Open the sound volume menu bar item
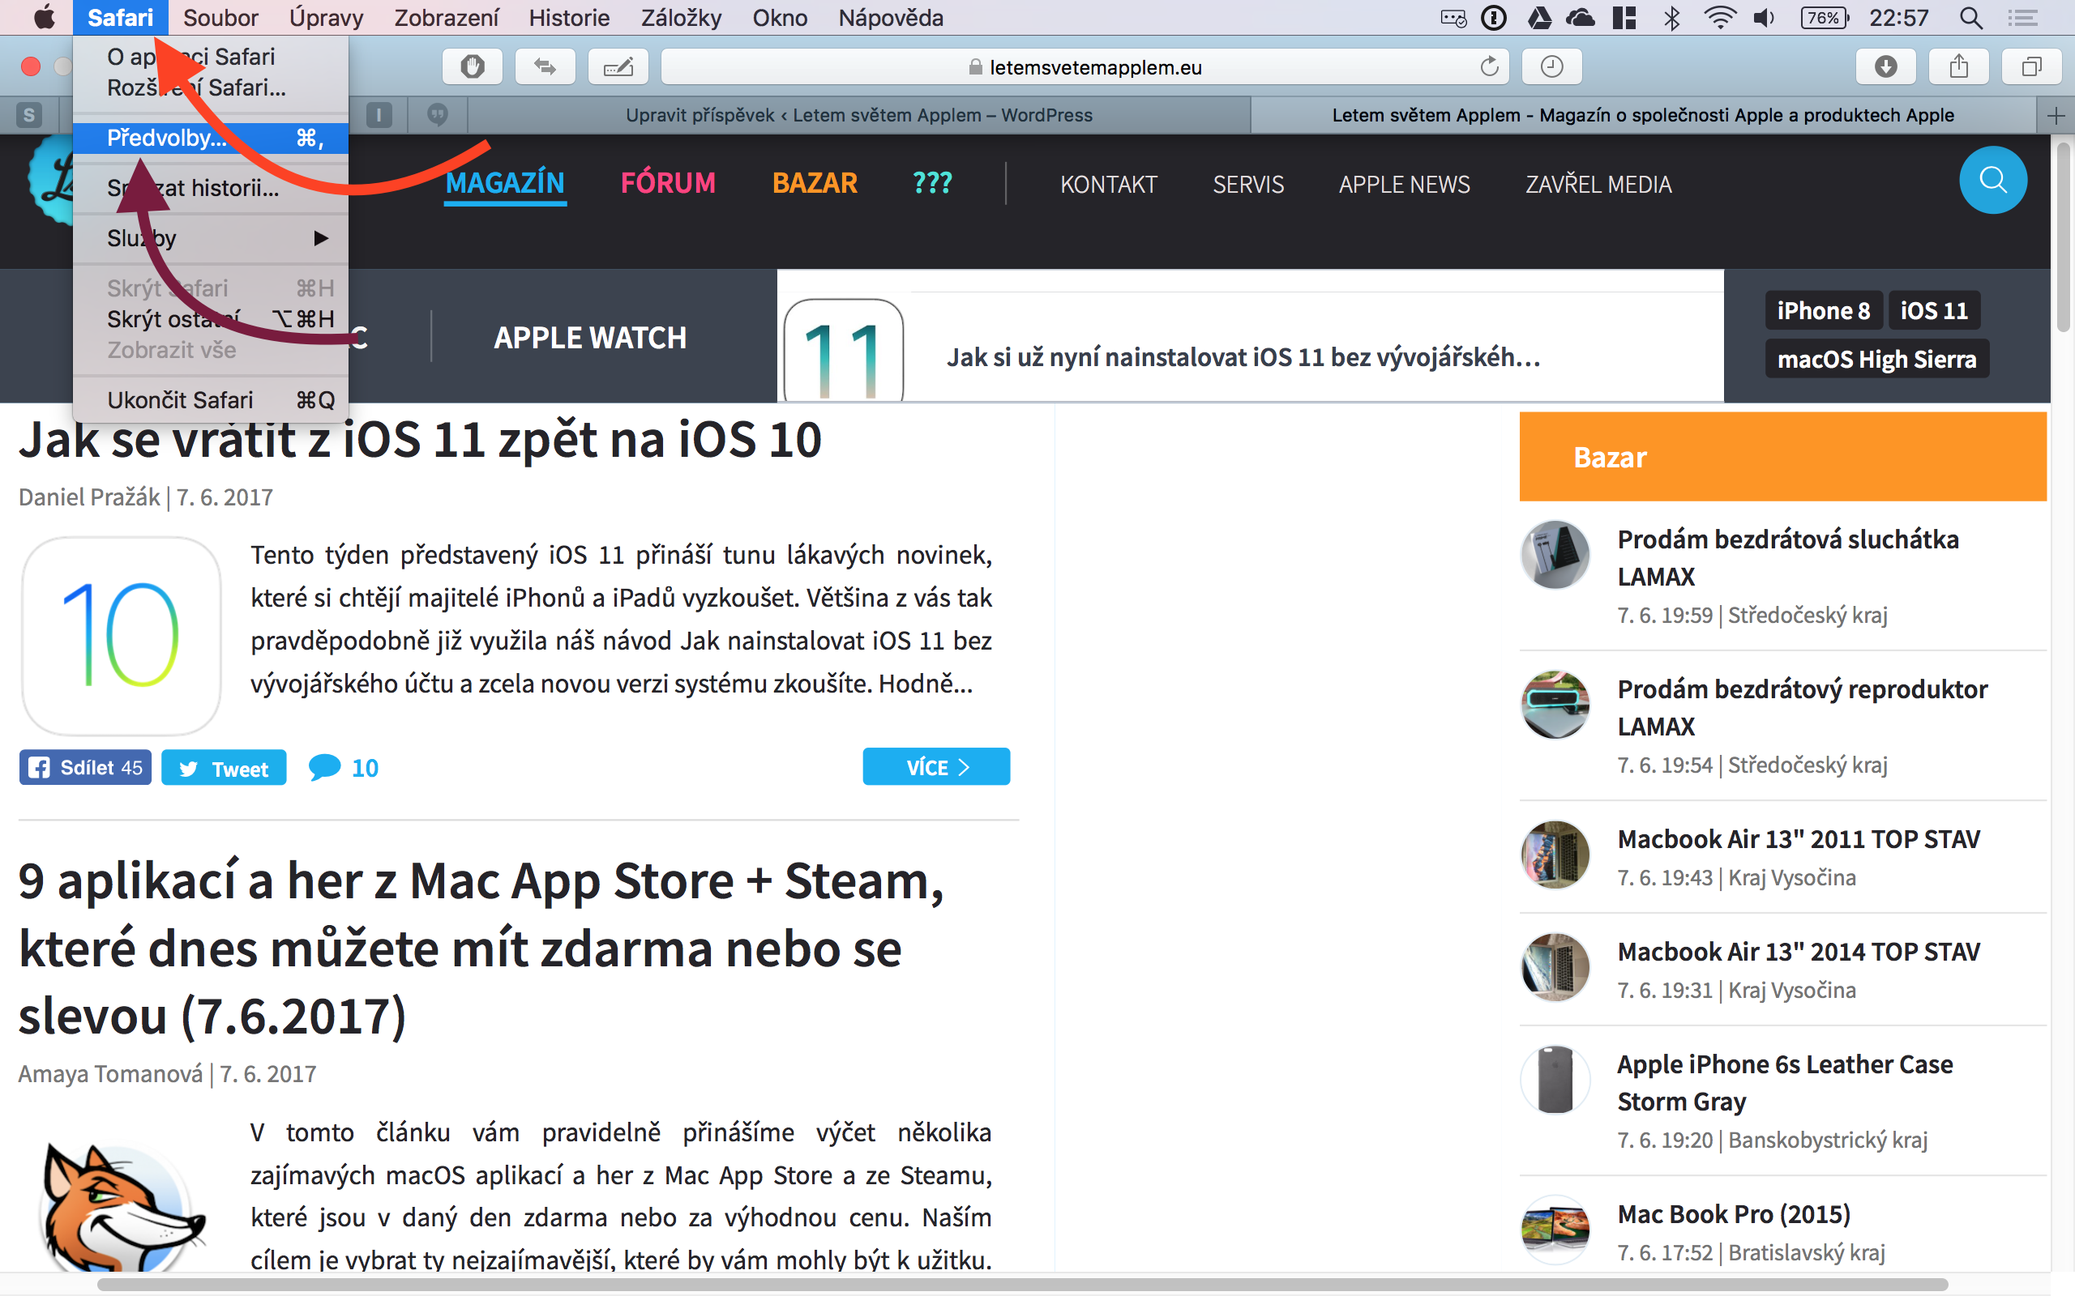The image size is (2075, 1296). [x=1764, y=18]
